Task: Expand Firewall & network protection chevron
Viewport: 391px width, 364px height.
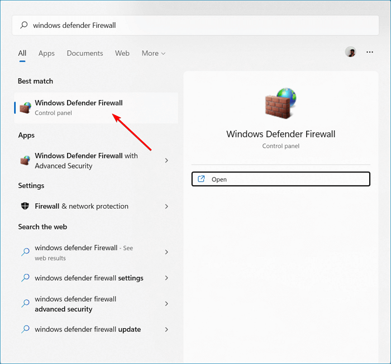Action: coord(166,206)
